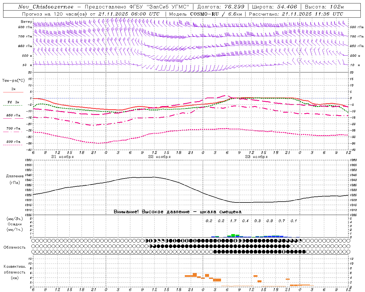365x292 pixels.
Task: Click the peak of the black pressure curve
Action: pyautogui.click(x=154, y=177)
